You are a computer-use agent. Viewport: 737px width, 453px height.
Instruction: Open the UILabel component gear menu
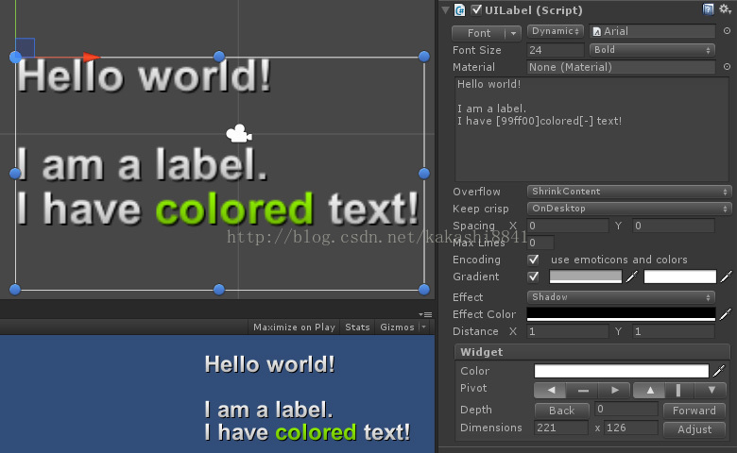(725, 8)
